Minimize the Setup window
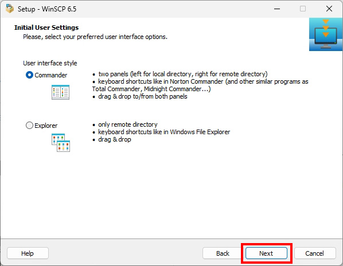 277,9
